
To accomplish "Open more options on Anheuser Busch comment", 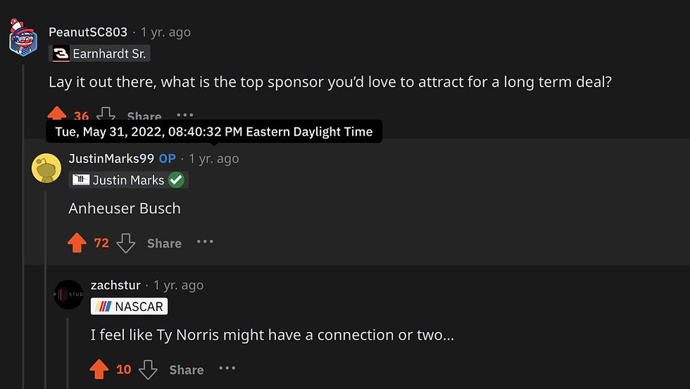I will (205, 242).
